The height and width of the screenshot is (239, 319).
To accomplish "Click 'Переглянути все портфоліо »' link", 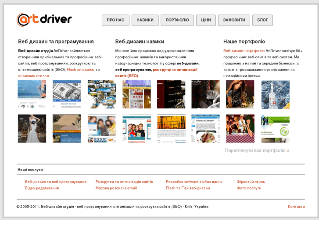I will 257,150.
